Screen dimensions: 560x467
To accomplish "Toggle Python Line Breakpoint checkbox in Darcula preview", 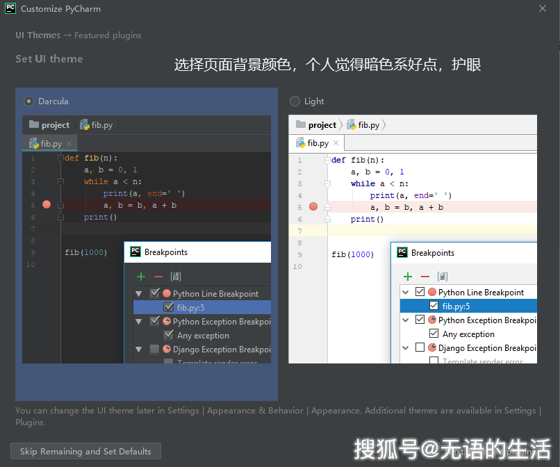I will pos(155,293).
